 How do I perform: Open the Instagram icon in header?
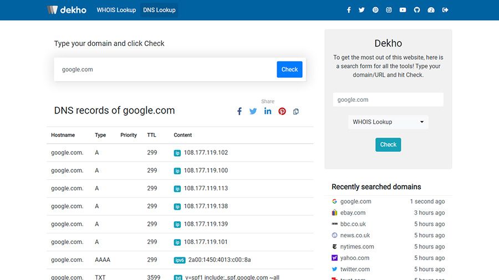(389, 10)
